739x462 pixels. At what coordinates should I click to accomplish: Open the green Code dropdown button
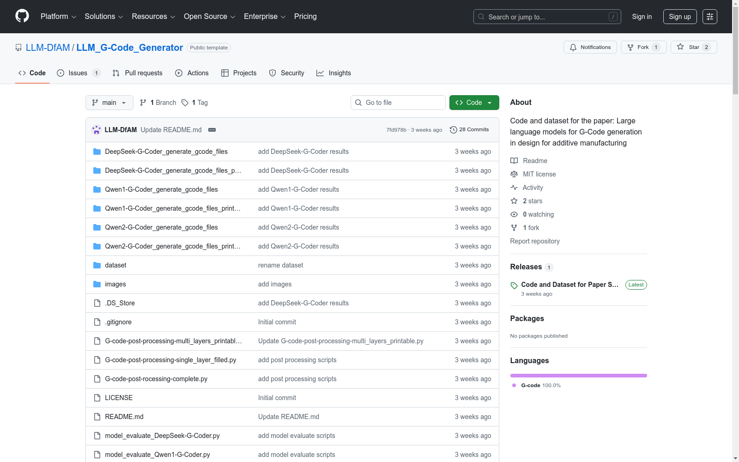474,103
